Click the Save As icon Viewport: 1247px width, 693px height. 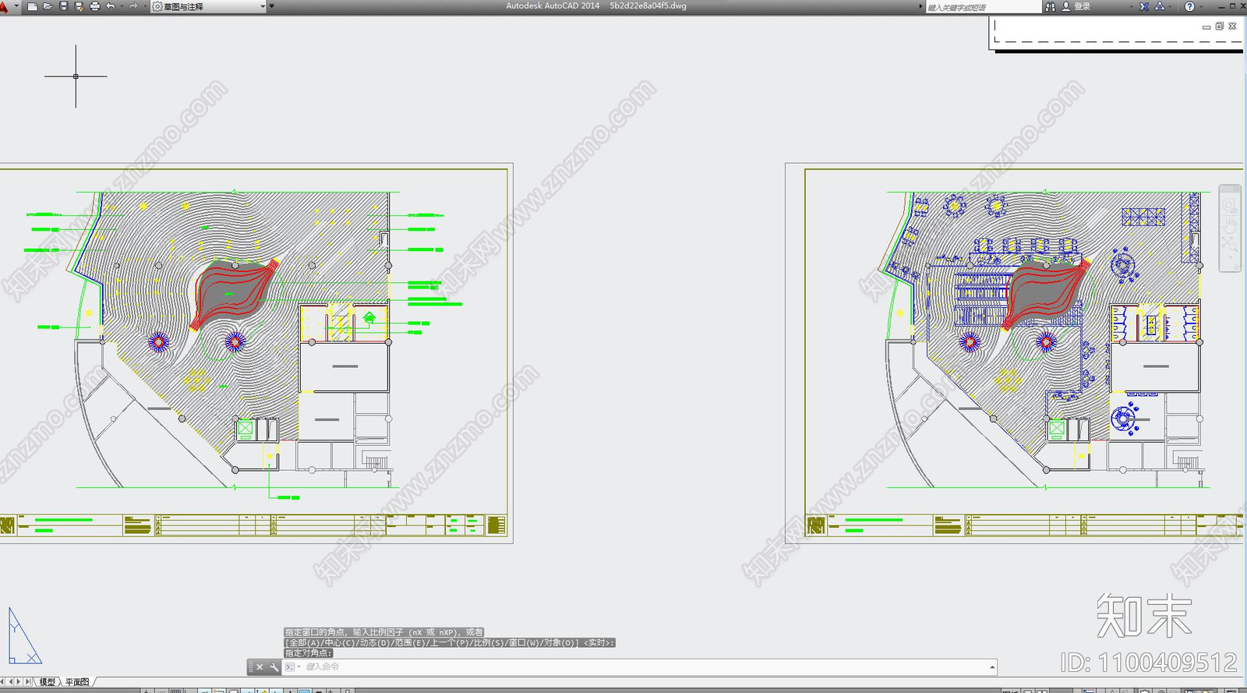click(x=79, y=6)
